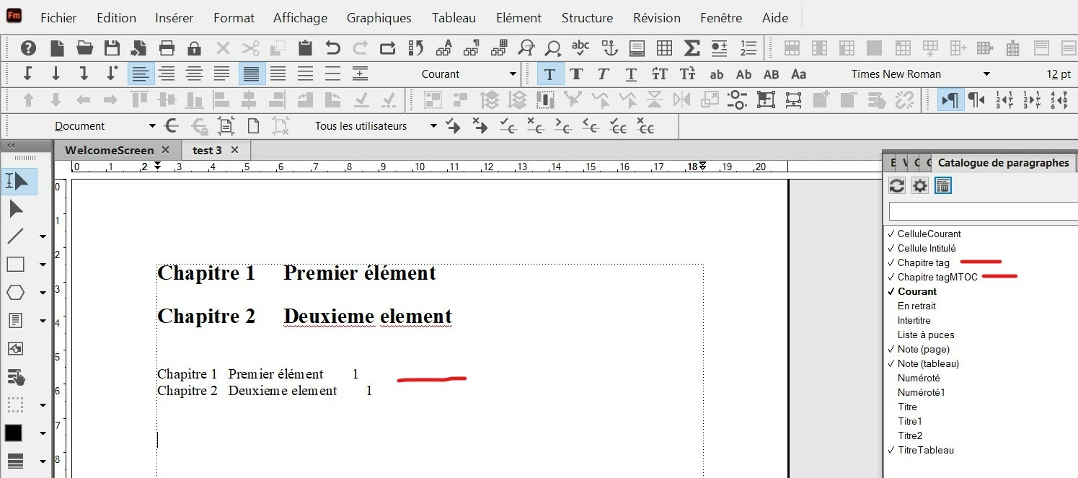Expand the Rectangle tool options arrow
Viewport: 1078px width, 478px height.
coord(43,265)
